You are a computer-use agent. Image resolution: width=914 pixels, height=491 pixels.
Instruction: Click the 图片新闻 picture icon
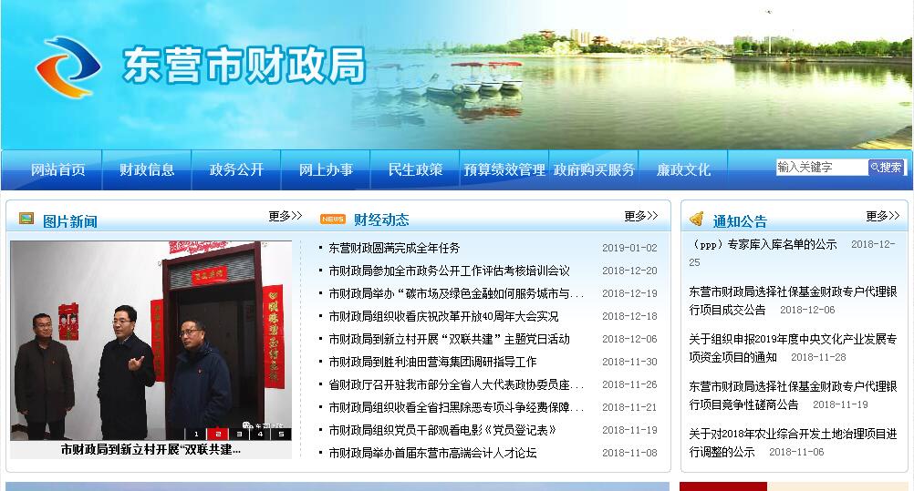26,220
